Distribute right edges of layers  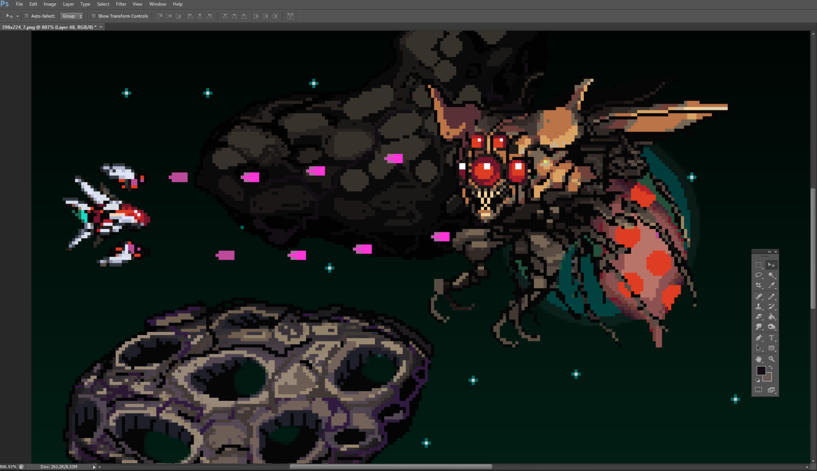[x=275, y=16]
